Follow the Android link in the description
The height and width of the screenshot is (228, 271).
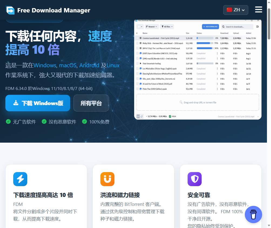pyautogui.click(x=89, y=65)
